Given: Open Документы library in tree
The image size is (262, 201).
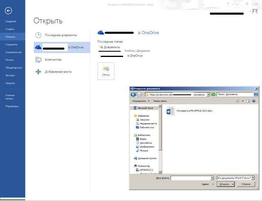Looking at the screenshot, I should tap(144, 143).
